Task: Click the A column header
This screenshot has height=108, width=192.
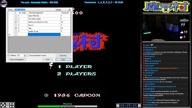Action: click(x=16, y=13)
